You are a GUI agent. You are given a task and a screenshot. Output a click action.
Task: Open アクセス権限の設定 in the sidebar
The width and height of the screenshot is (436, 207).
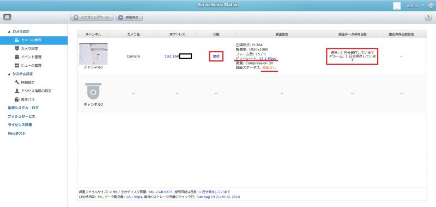[33, 91]
